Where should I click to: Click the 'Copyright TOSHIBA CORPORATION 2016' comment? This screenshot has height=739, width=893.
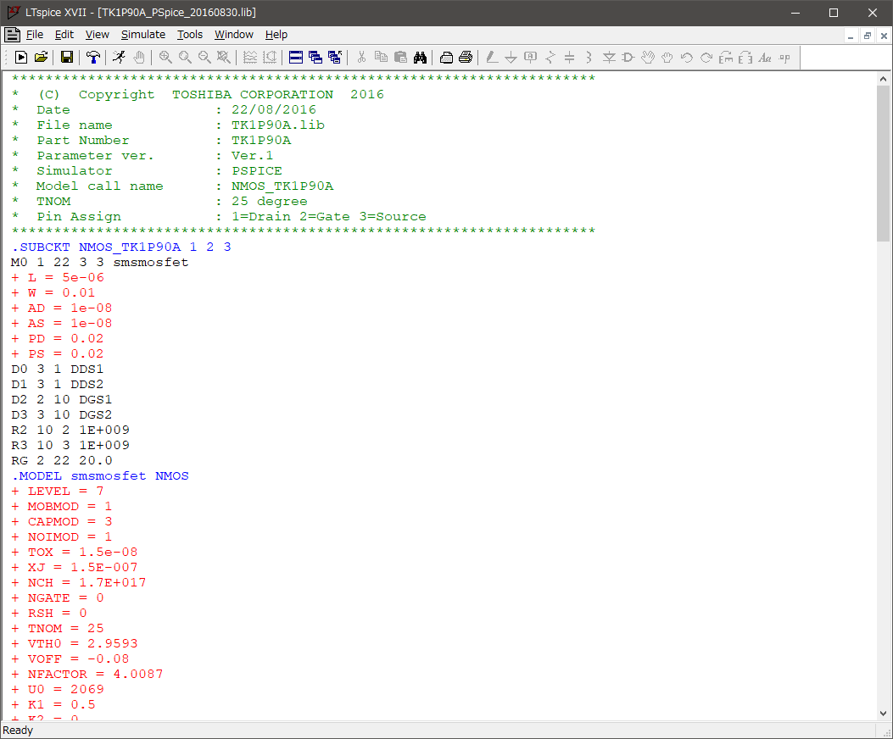point(232,95)
